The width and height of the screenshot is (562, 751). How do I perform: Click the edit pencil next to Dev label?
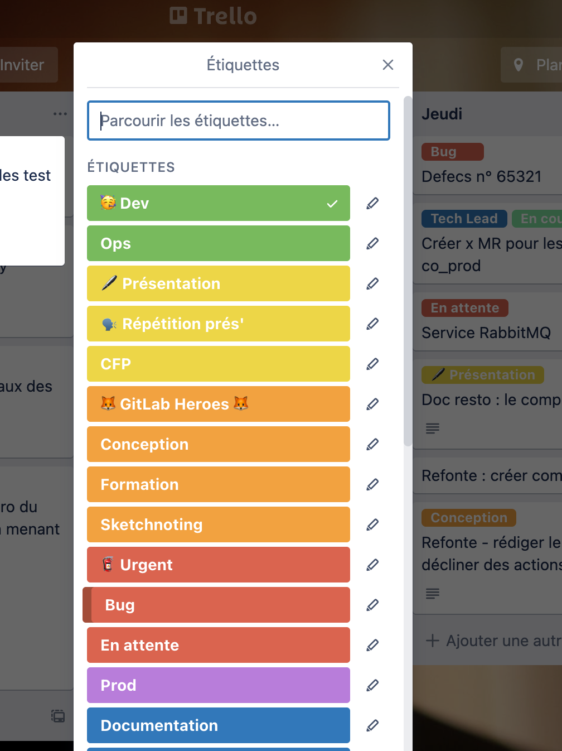[x=372, y=203]
